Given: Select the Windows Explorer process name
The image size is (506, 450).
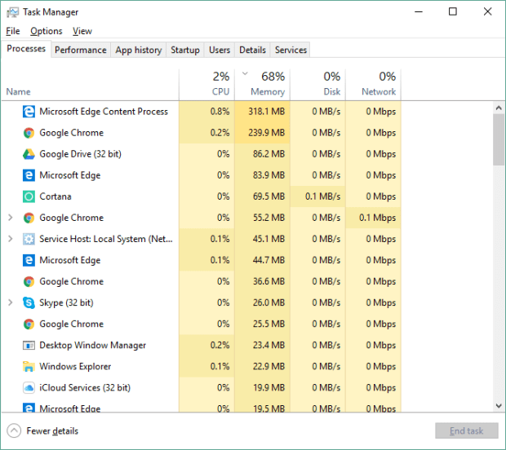Looking at the screenshot, I should (x=75, y=367).
